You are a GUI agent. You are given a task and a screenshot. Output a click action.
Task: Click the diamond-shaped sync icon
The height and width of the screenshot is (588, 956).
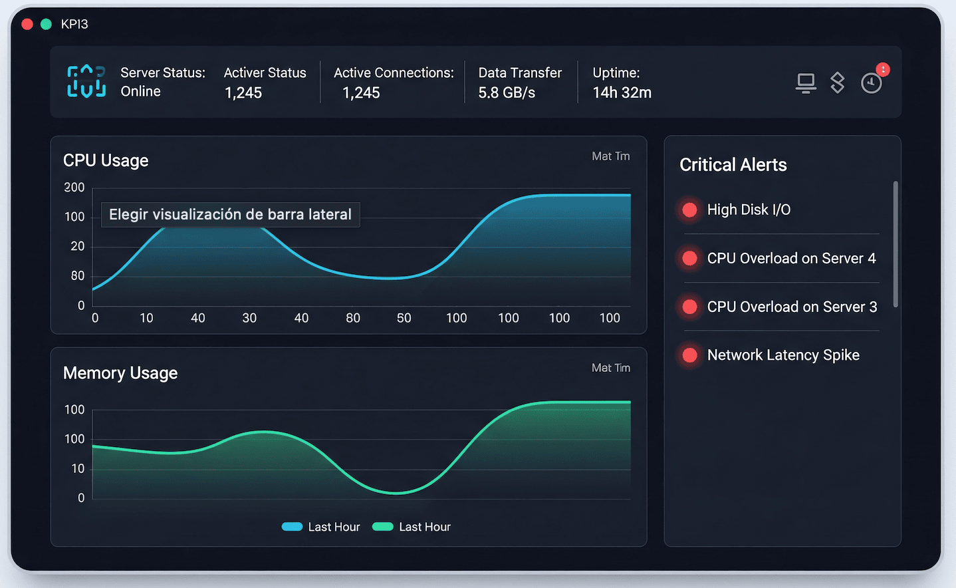tap(838, 82)
